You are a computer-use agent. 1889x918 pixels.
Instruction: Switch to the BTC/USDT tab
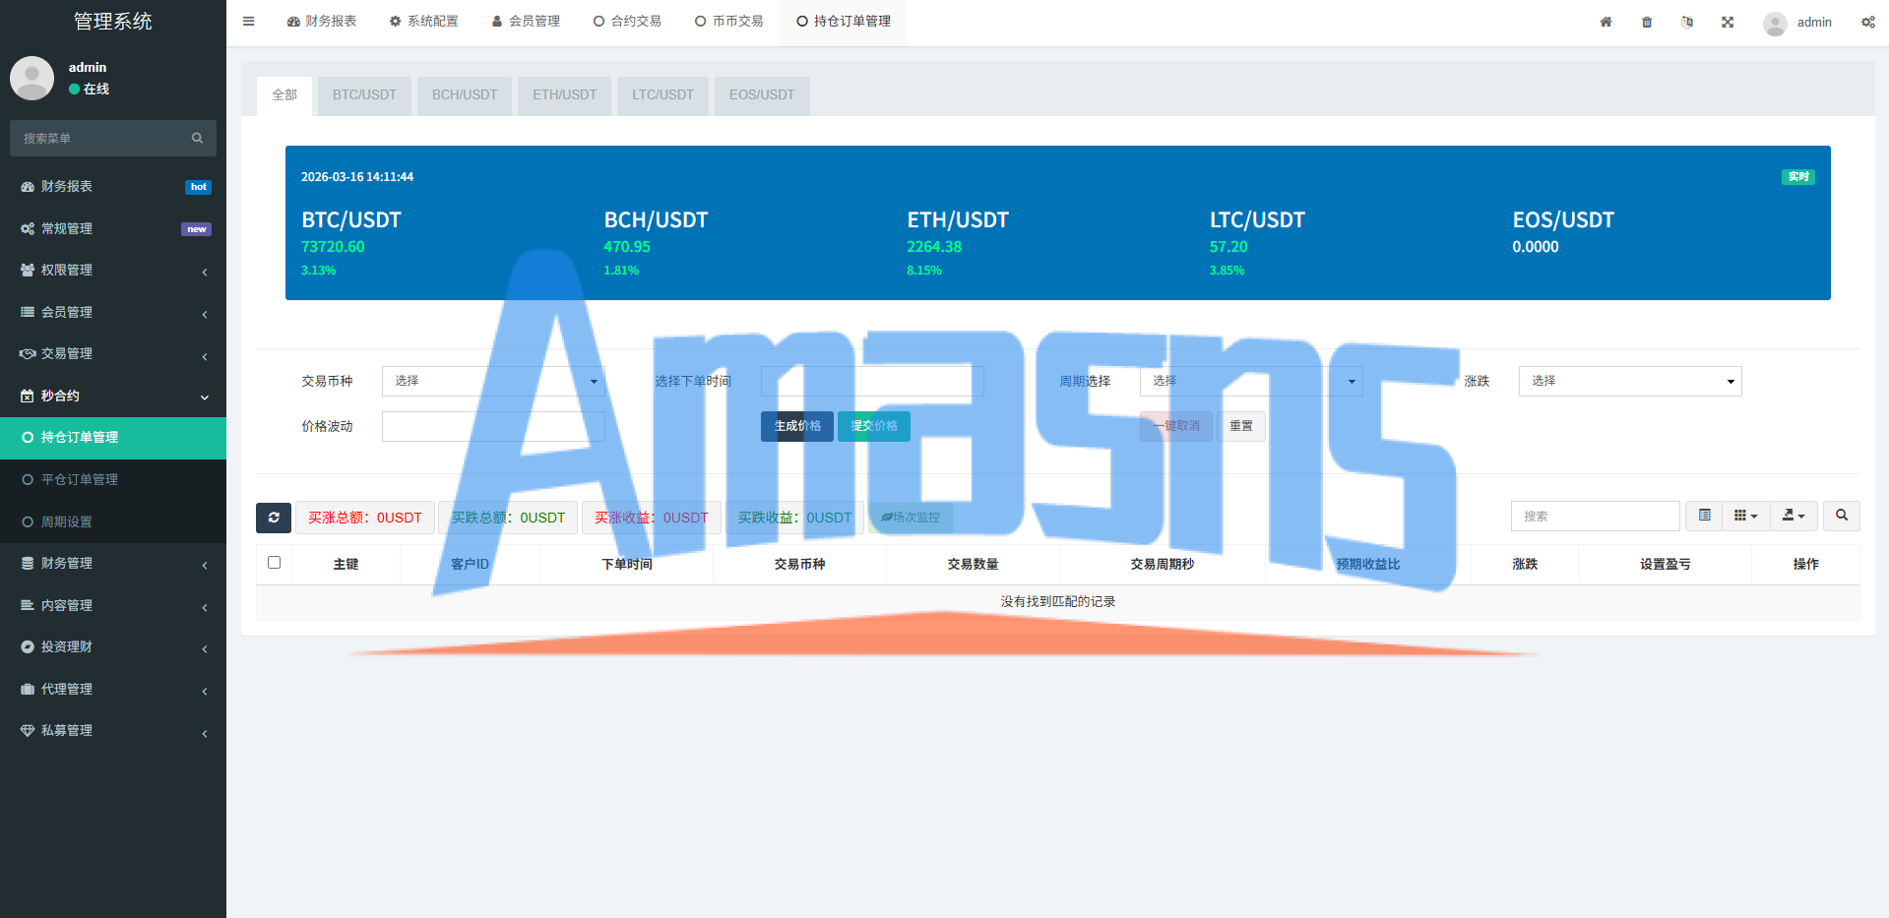point(364,95)
